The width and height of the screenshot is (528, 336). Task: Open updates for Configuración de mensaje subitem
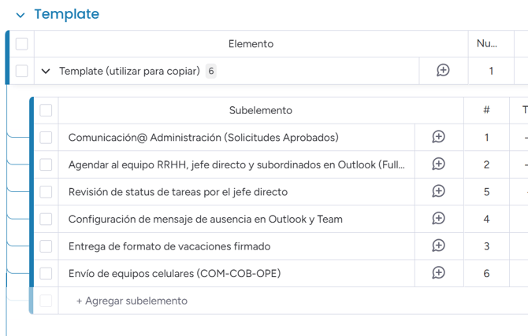tap(439, 219)
